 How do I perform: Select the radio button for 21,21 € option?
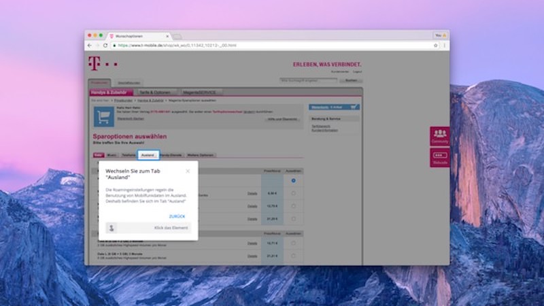pyautogui.click(x=294, y=256)
